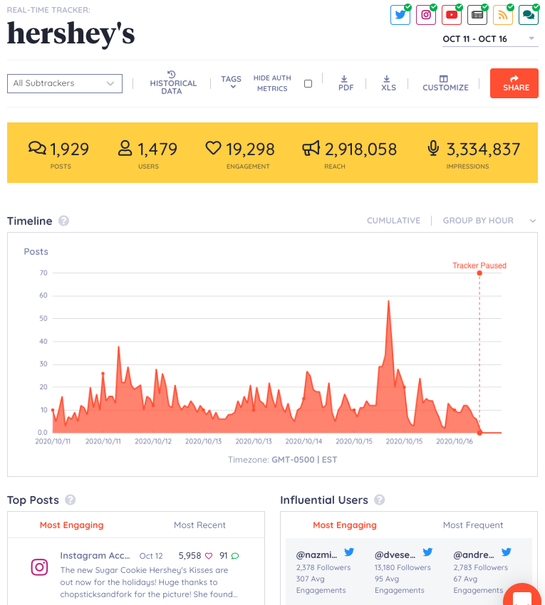Click the YouTube source icon
The image size is (545, 605).
pos(452,15)
